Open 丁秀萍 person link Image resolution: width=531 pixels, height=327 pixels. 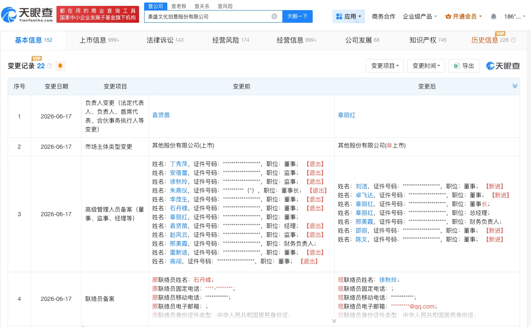click(x=179, y=164)
